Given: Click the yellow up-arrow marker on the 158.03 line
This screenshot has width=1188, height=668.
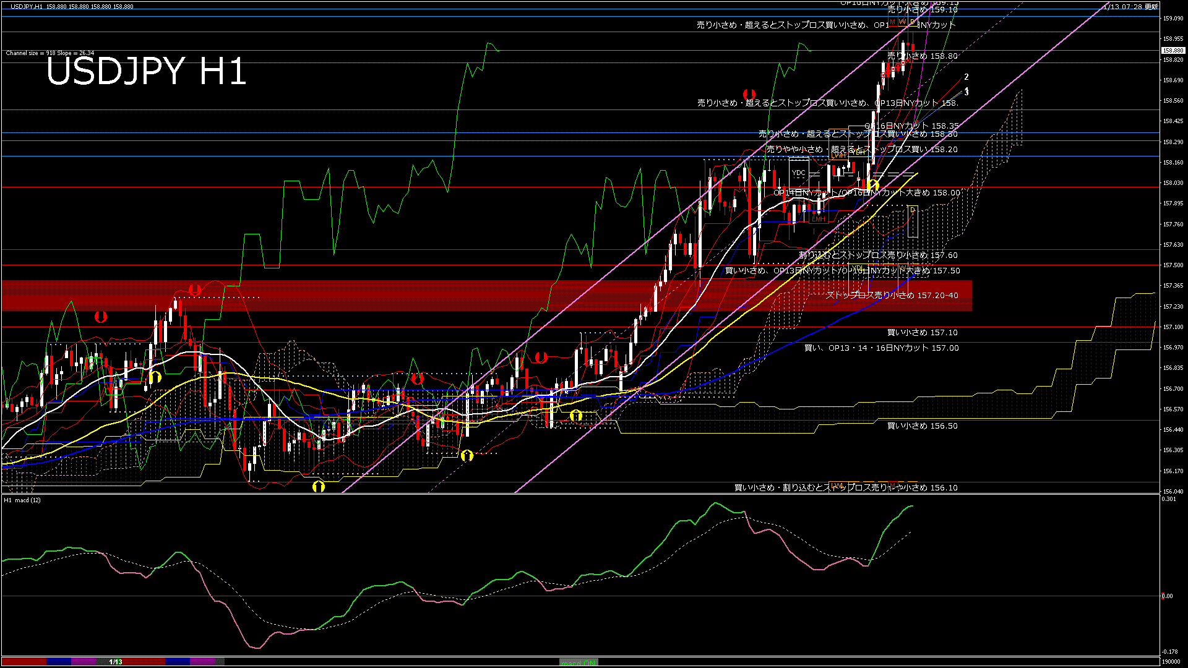Looking at the screenshot, I should pyautogui.click(x=873, y=185).
